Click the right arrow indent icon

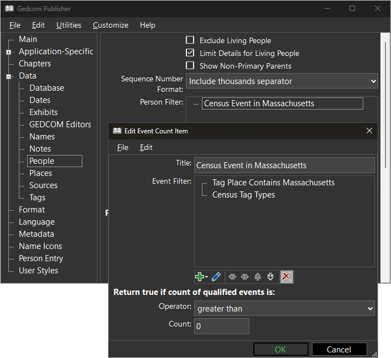[245, 277]
